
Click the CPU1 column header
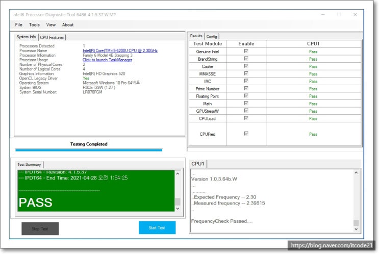click(313, 44)
